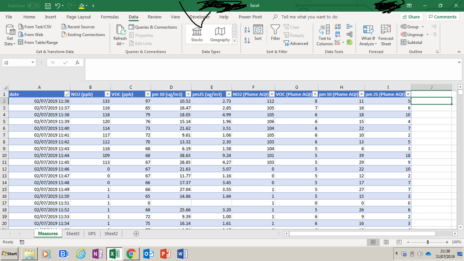This screenshot has width=464, height=261.
Task: Click Tell me what you want to do
Action: click(309, 17)
